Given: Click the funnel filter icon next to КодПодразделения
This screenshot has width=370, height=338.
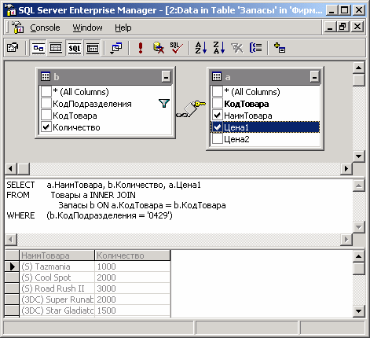Looking at the screenshot, I should pyautogui.click(x=164, y=104).
